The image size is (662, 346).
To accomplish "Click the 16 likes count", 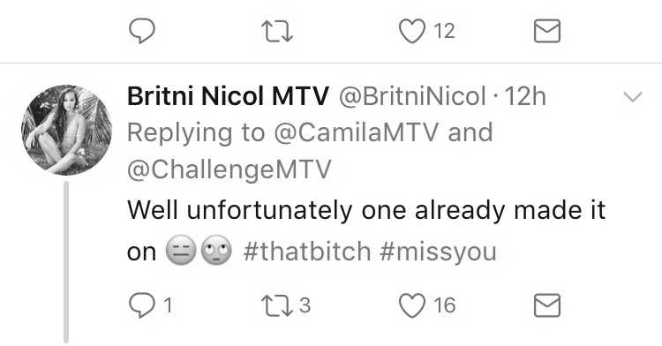I will point(444,305).
